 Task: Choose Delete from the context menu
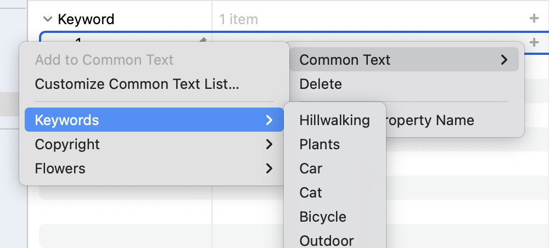(321, 84)
